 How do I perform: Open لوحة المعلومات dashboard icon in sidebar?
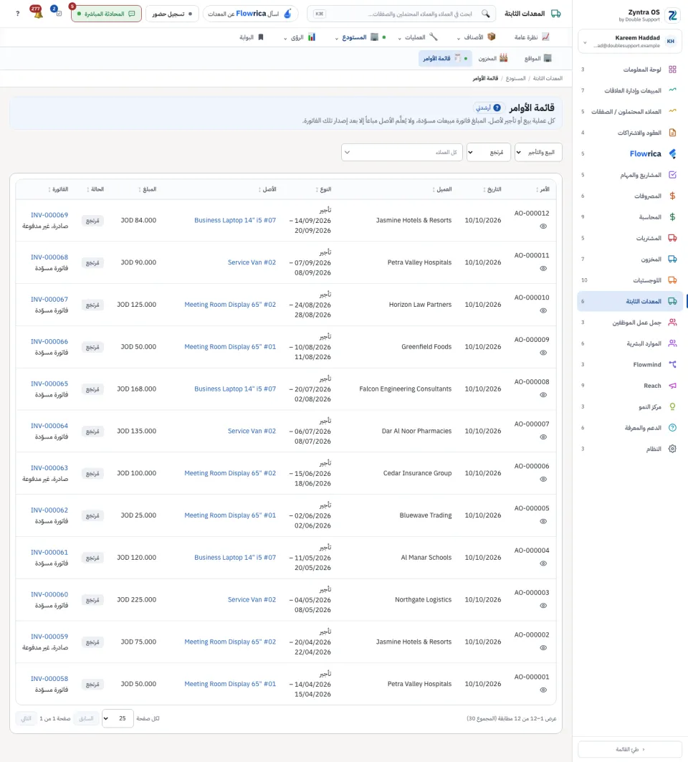pyautogui.click(x=672, y=70)
